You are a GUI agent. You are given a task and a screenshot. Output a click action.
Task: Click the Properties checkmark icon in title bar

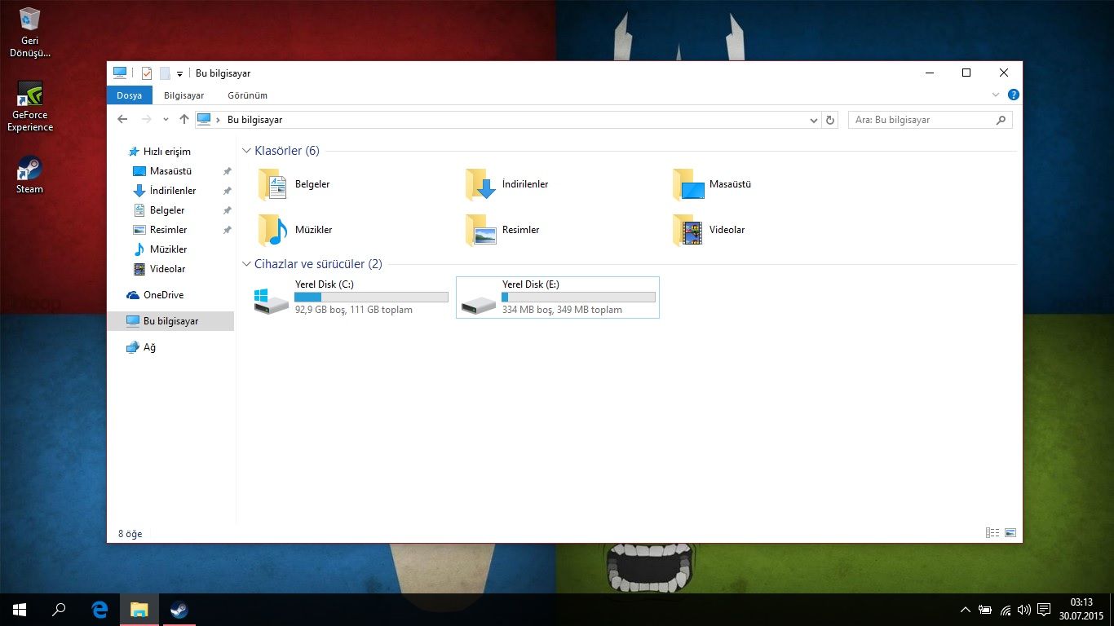point(147,73)
